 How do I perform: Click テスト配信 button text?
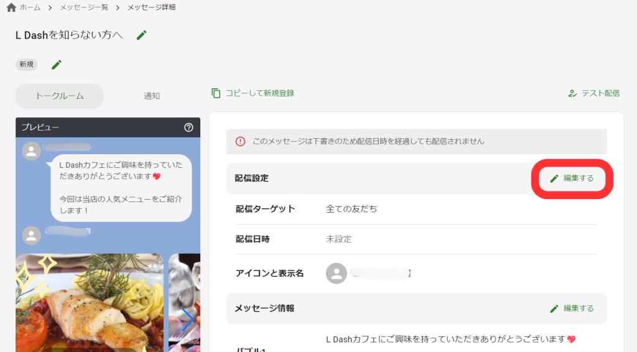click(600, 93)
